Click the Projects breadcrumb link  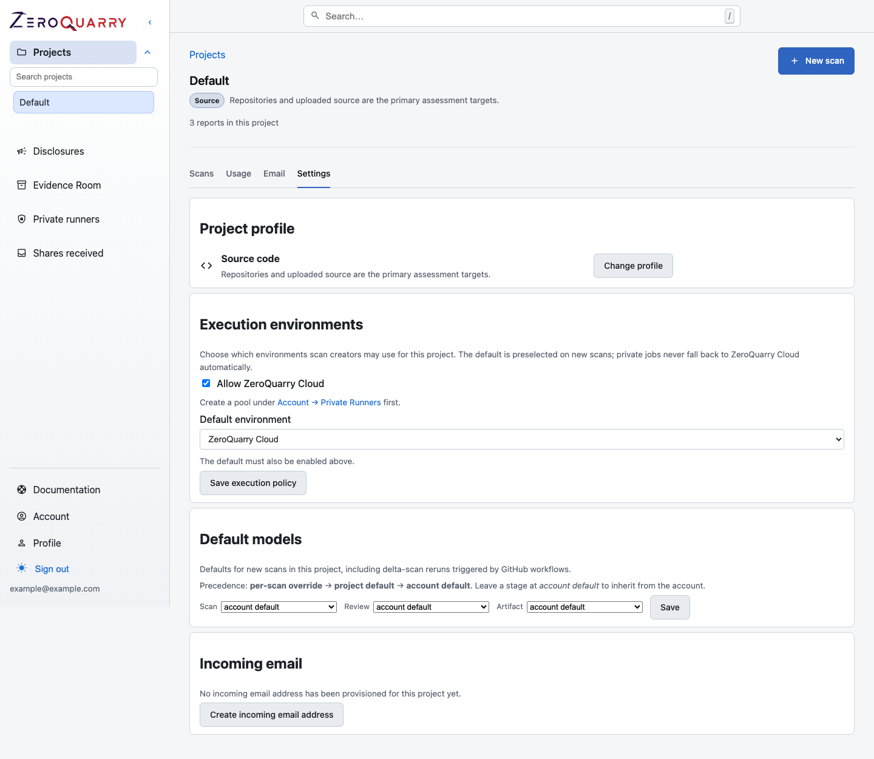(x=208, y=55)
